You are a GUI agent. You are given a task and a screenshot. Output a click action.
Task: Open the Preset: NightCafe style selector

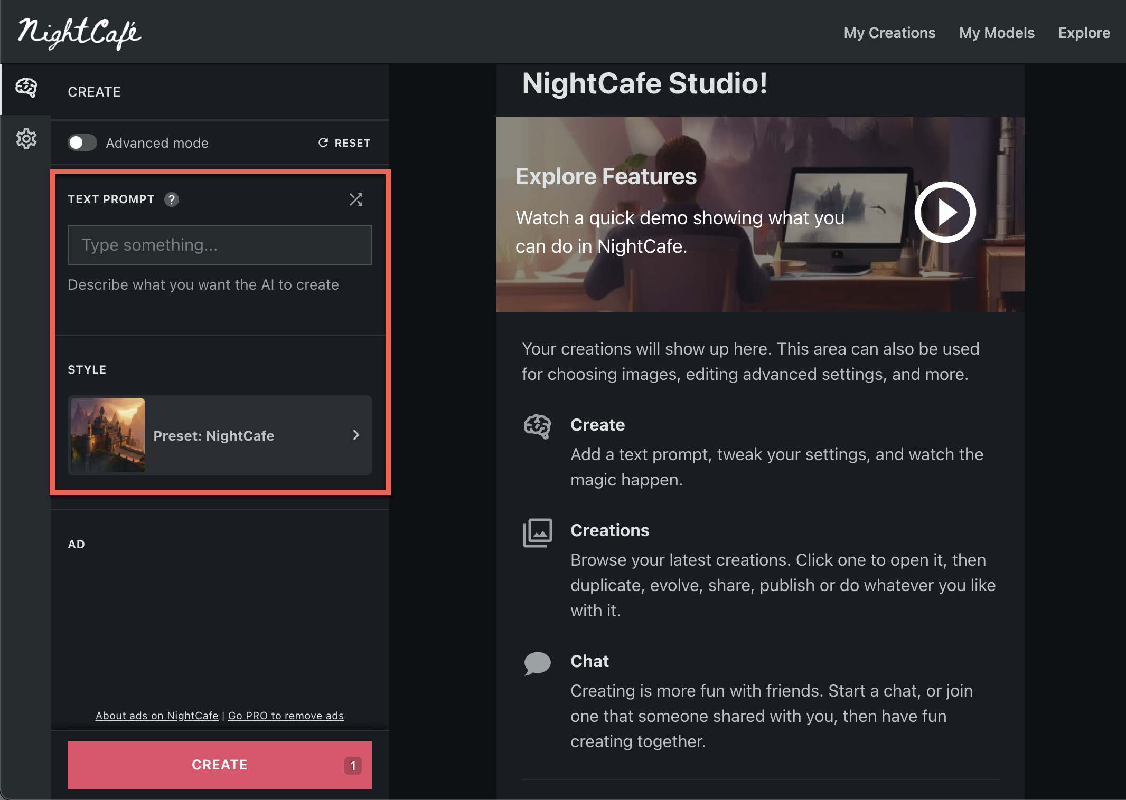[219, 435]
